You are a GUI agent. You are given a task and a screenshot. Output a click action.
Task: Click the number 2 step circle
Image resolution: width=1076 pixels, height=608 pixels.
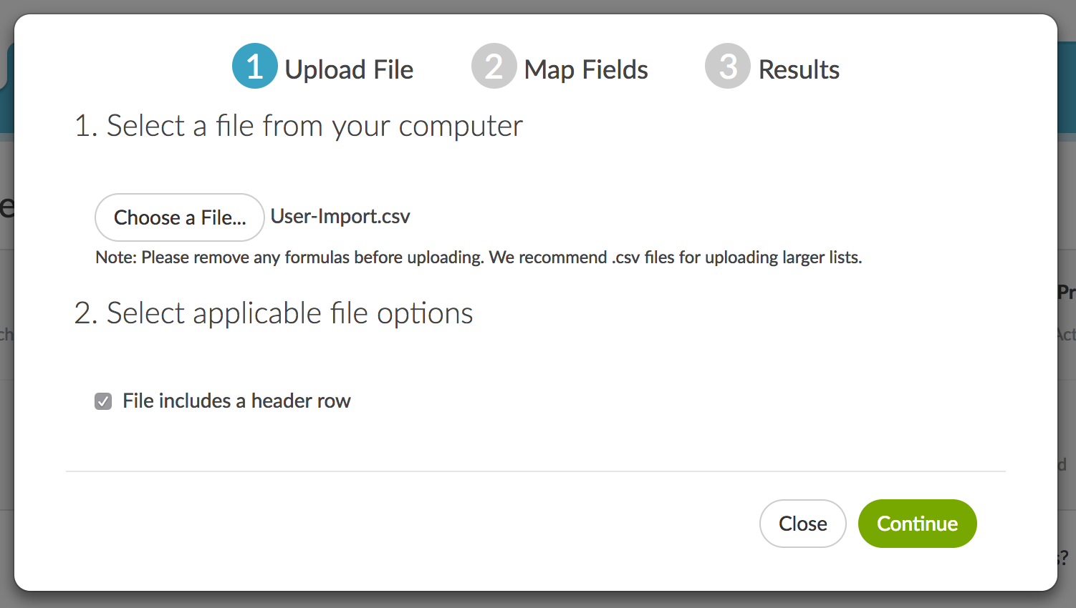pyautogui.click(x=494, y=67)
